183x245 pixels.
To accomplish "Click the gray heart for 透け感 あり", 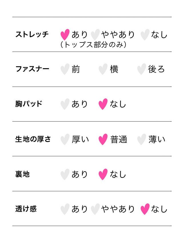I will 65,209.
